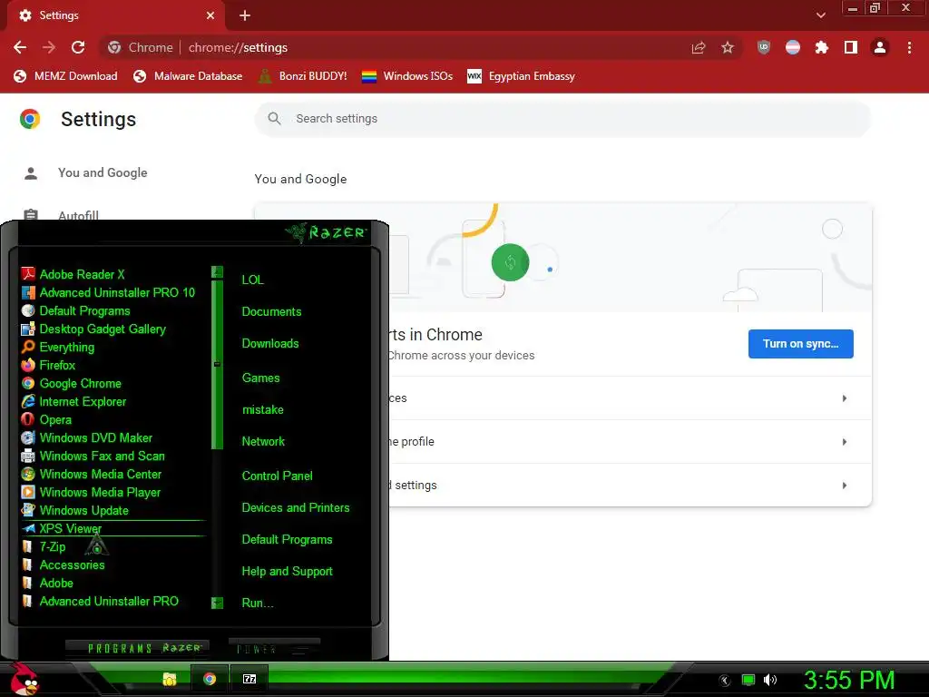Open Windows Update entry

(x=74, y=510)
